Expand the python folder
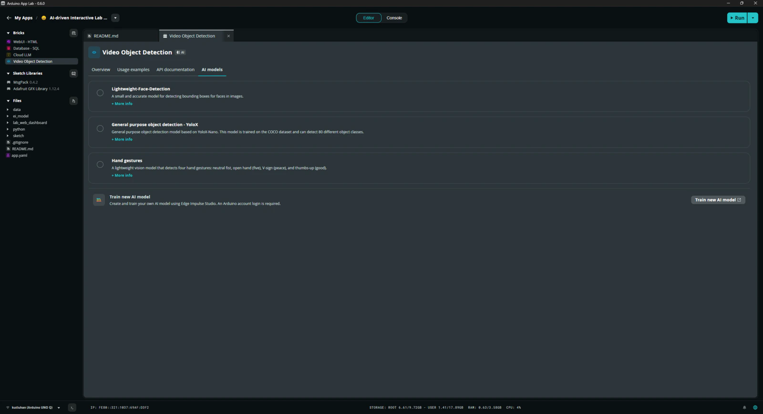 pyautogui.click(x=8, y=129)
